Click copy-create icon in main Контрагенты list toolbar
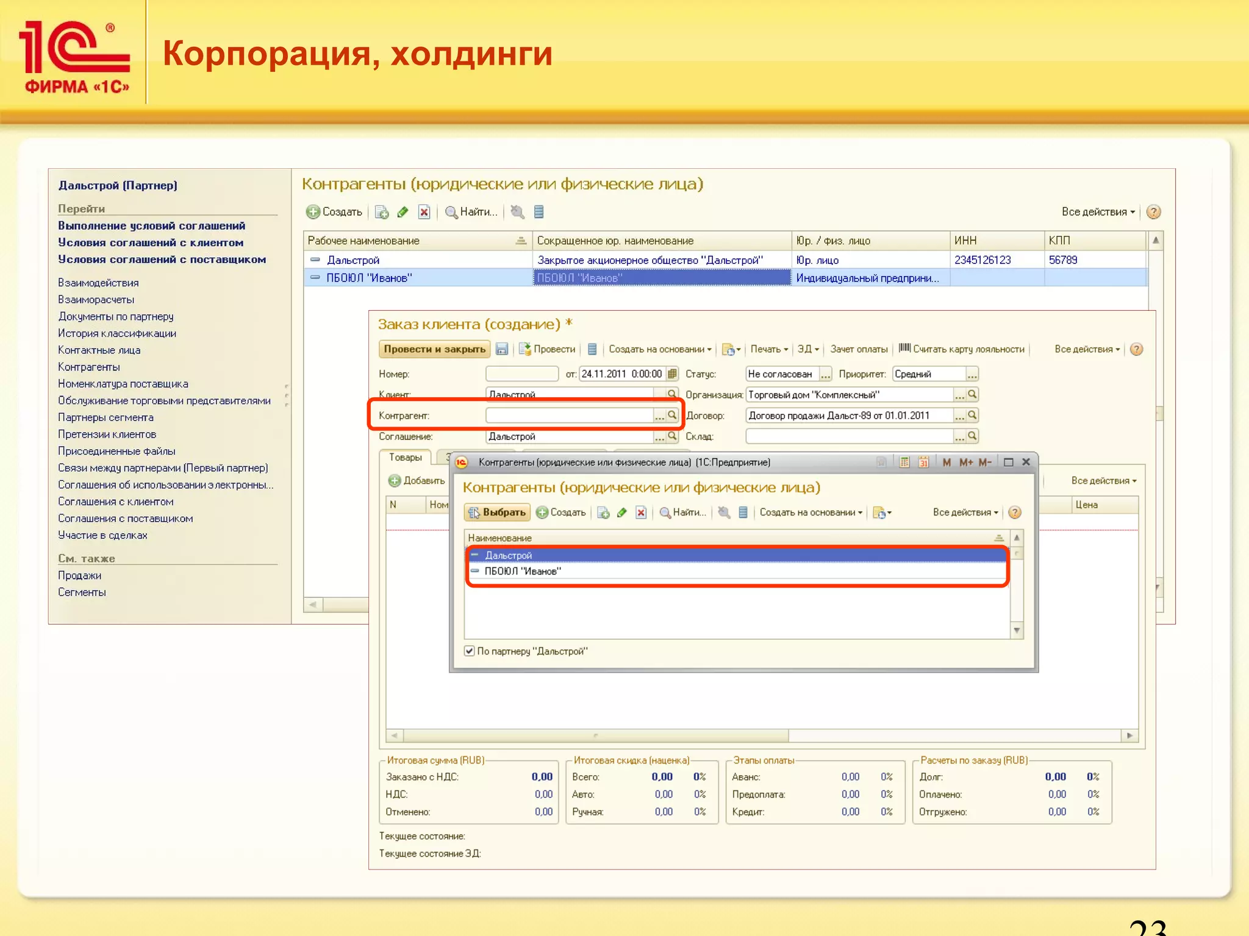This screenshot has width=1249, height=936. tap(382, 212)
